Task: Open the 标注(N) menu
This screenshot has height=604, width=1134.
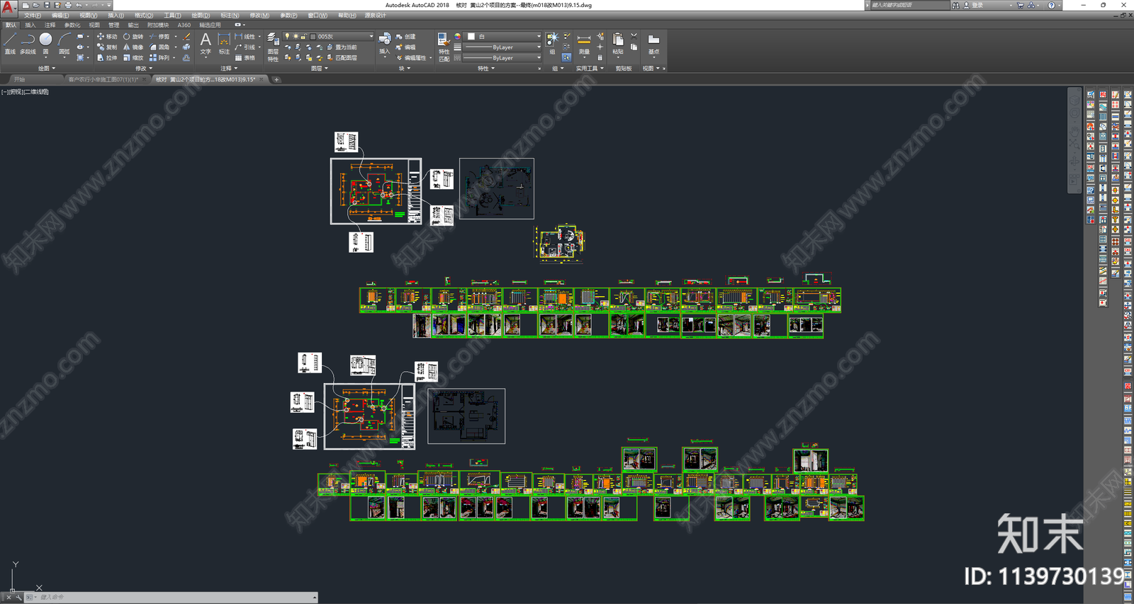Action: 230,16
